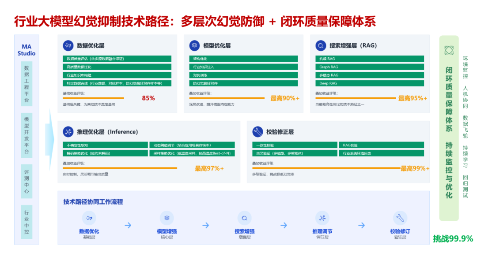Click the 最高95%+ value

413,98
